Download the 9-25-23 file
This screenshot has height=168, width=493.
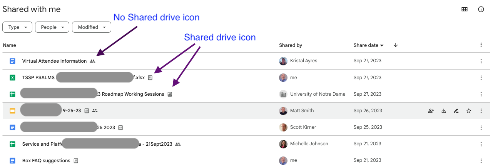[x=444, y=111]
